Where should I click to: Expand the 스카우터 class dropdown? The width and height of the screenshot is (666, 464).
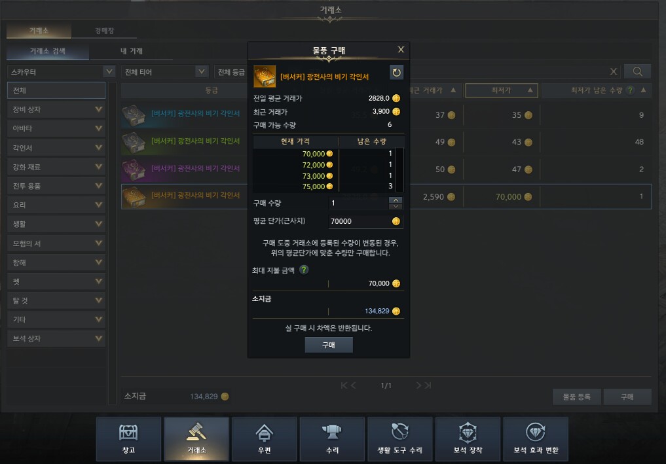pos(62,72)
